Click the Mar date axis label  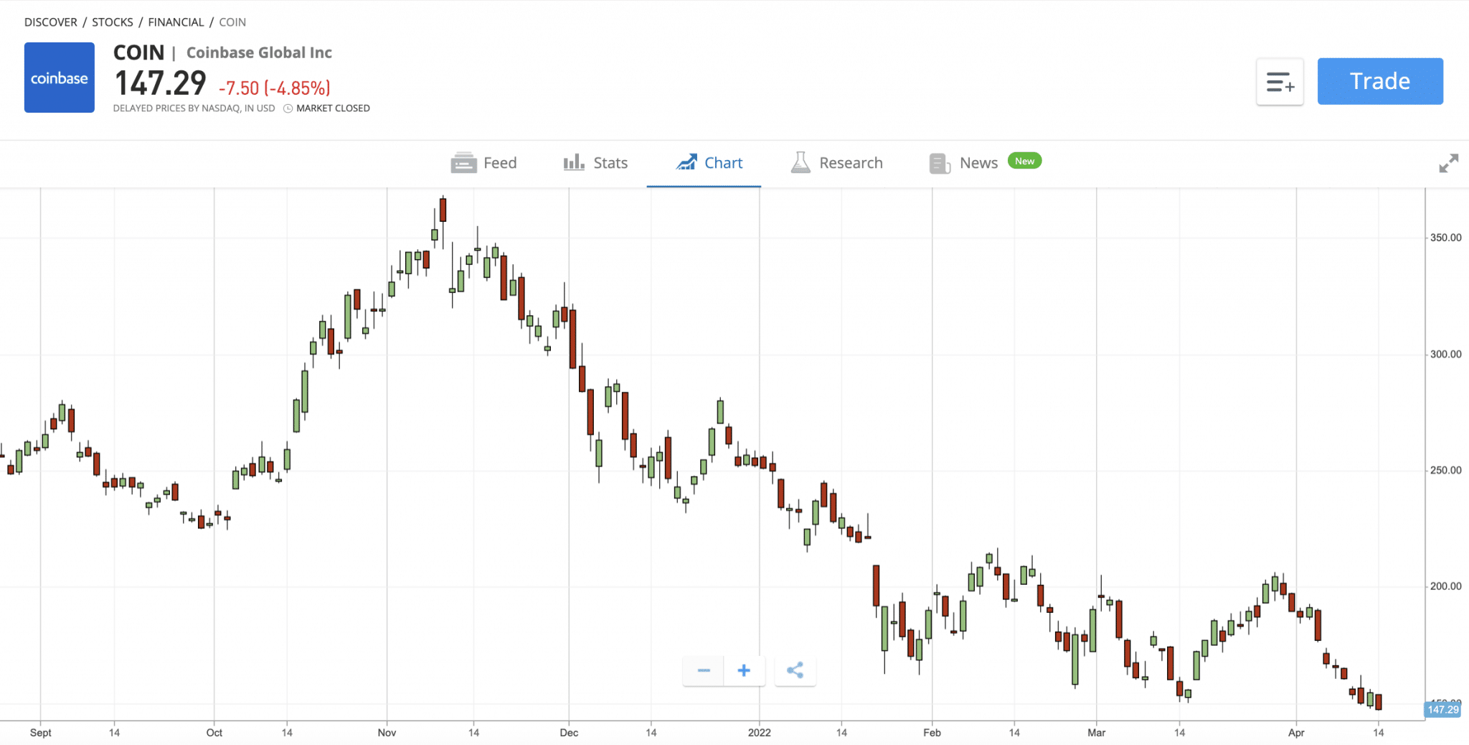(x=1097, y=732)
